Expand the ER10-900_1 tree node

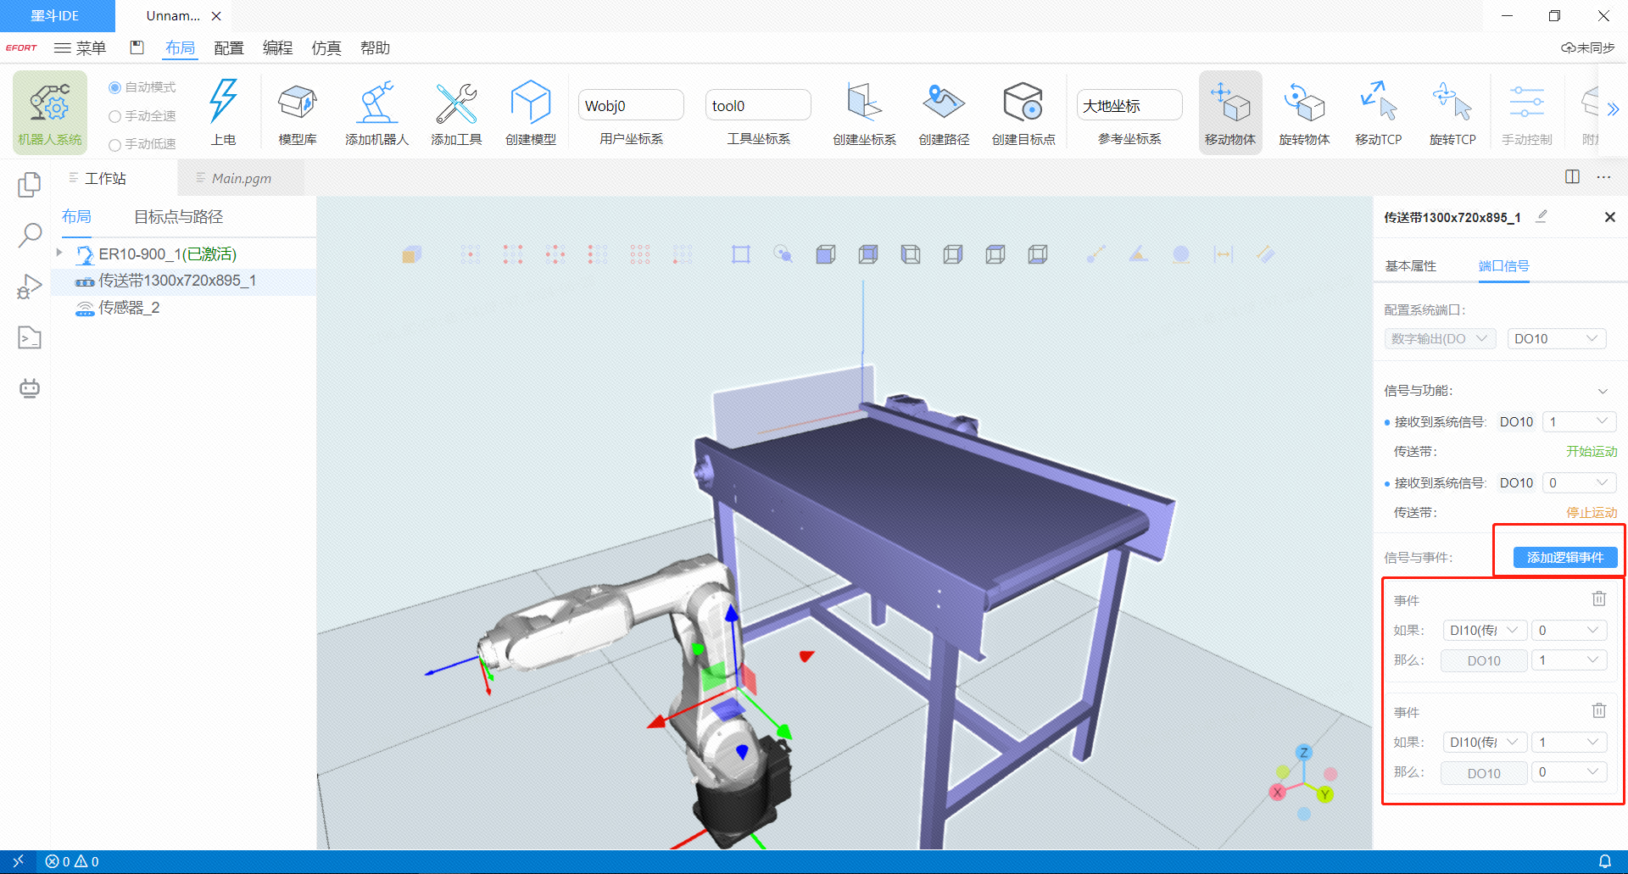click(x=59, y=253)
